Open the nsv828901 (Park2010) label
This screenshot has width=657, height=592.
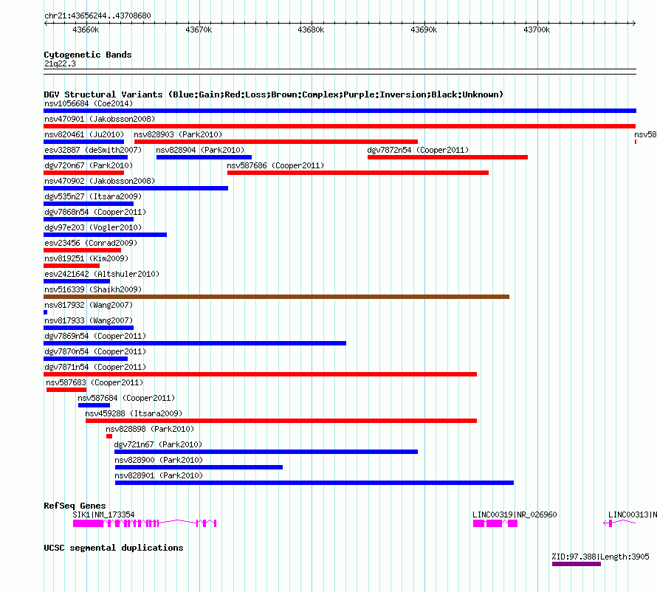pos(159,475)
